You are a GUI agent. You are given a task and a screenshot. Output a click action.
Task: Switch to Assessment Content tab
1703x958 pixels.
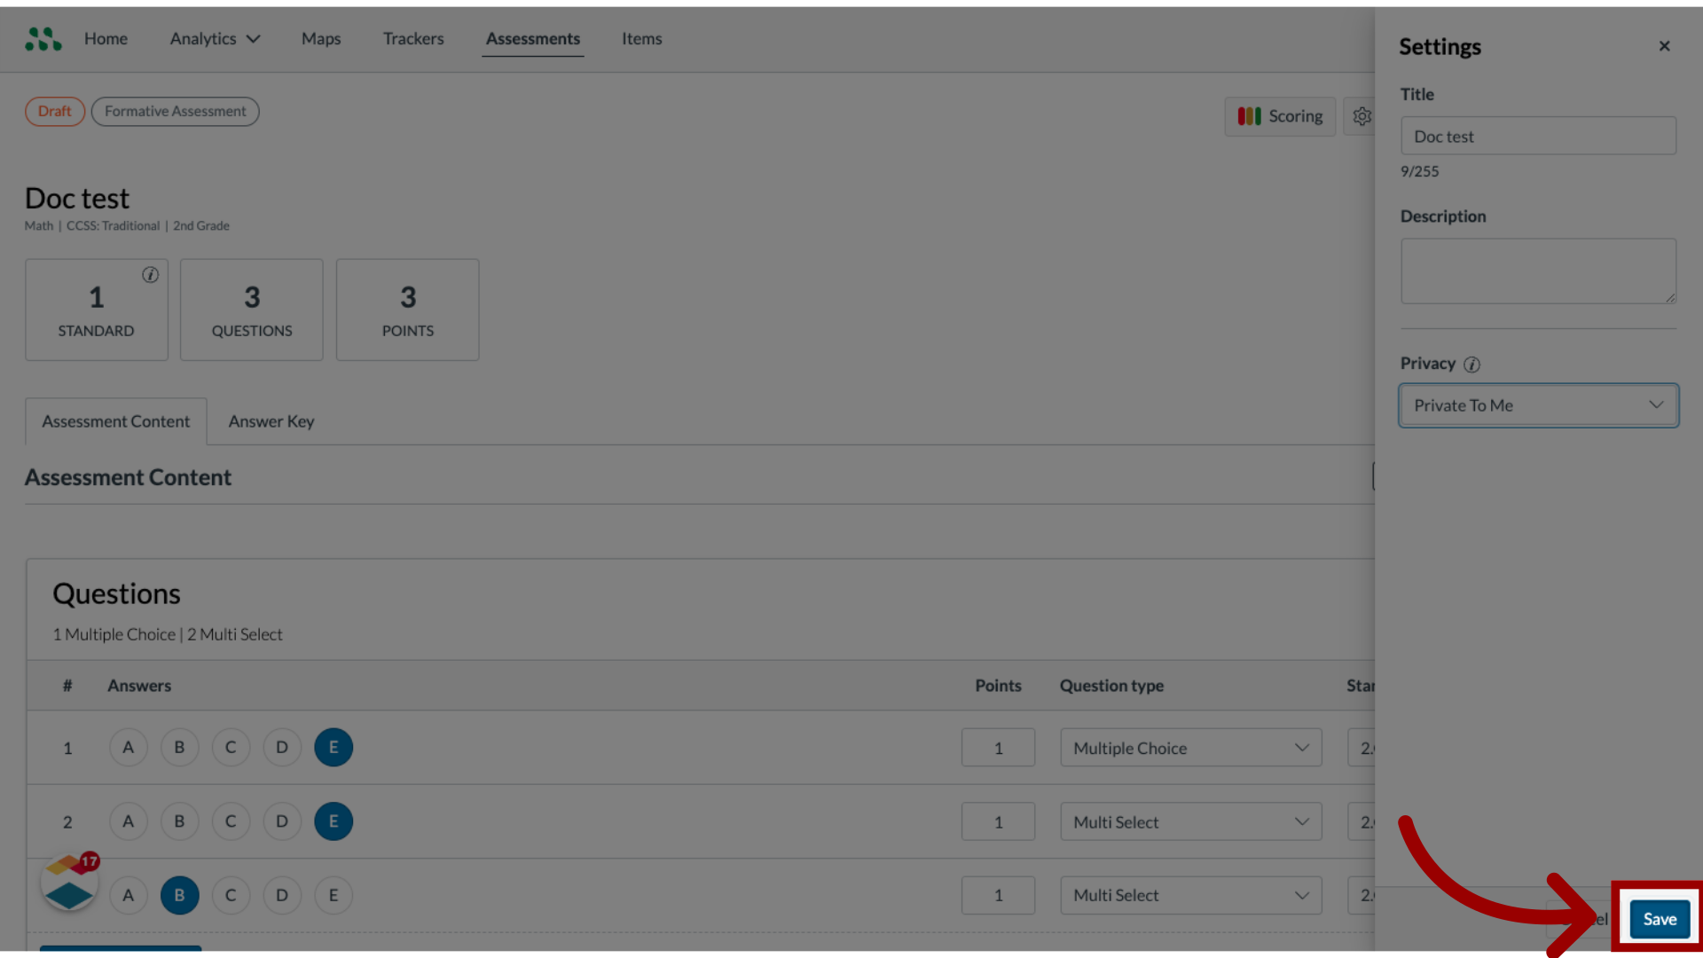[115, 421]
